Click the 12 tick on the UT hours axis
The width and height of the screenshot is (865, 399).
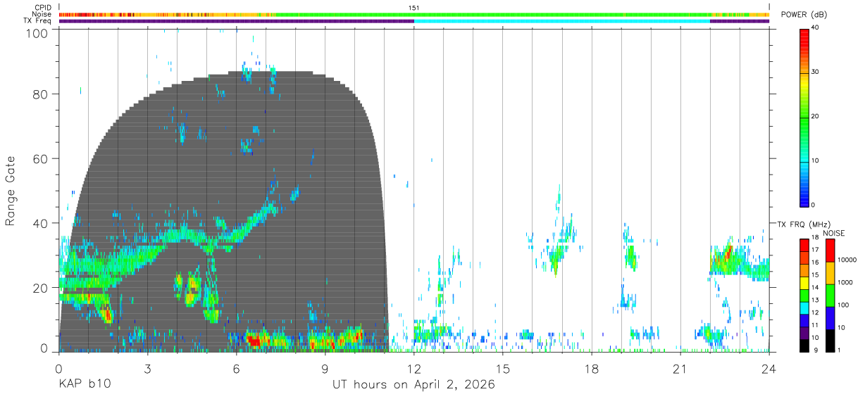coord(414,369)
